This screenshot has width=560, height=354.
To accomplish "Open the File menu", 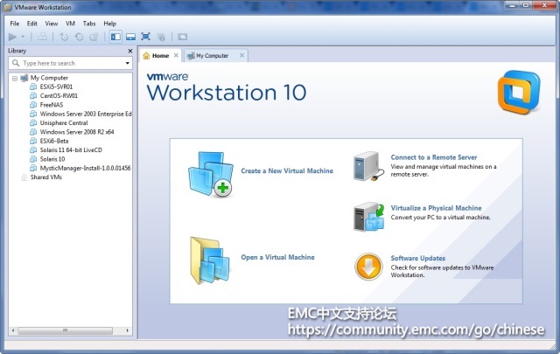I will [x=15, y=24].
